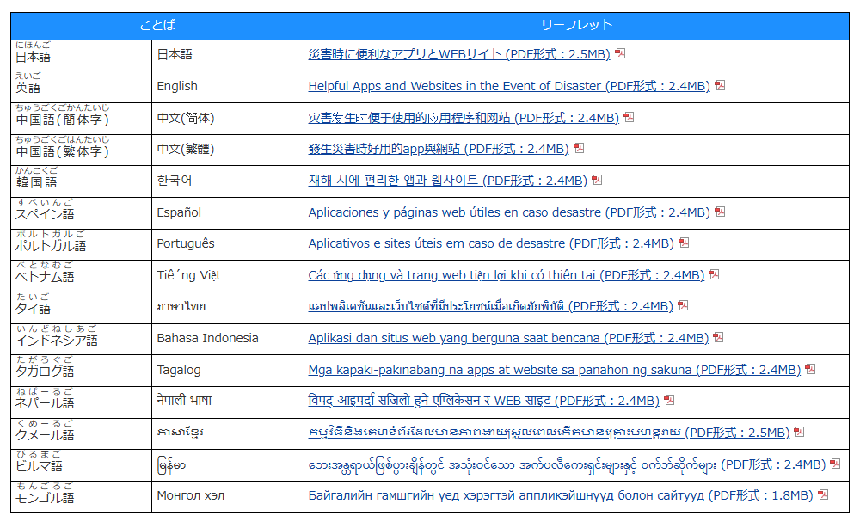Screen dimensions: 860x522
Task: Click the PDF icon next to the Japanese leaflet link
Action: [621, 54]
